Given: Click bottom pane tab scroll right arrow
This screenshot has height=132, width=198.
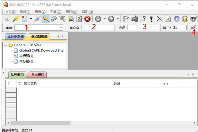Looking at the screenshot, I should pos(193,74).
